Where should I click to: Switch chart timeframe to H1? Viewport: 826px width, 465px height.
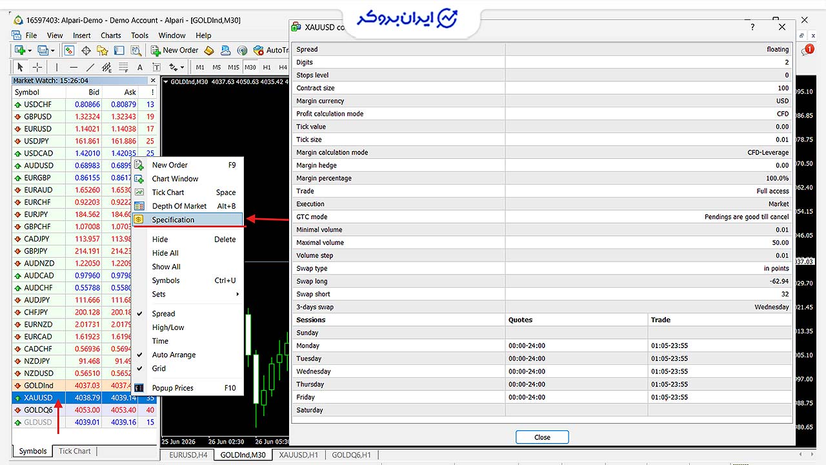267,67
